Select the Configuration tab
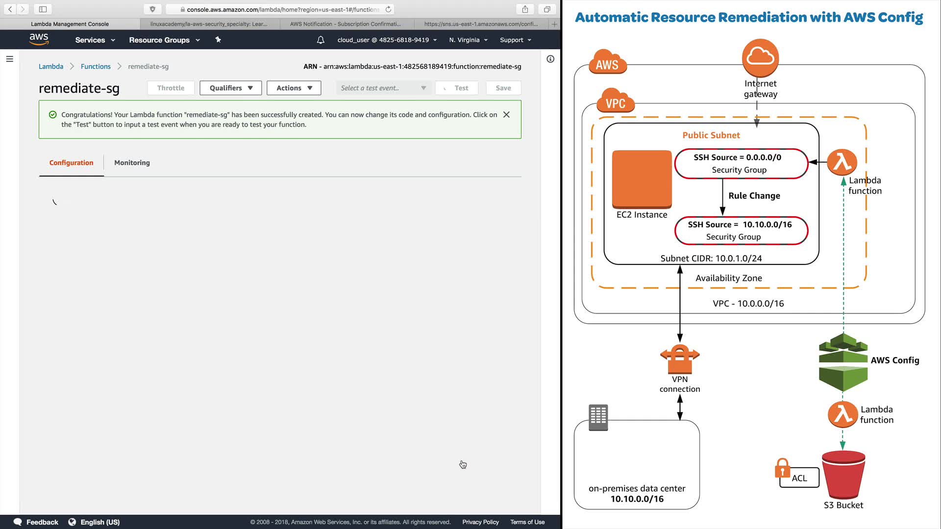 coord(71,163)
